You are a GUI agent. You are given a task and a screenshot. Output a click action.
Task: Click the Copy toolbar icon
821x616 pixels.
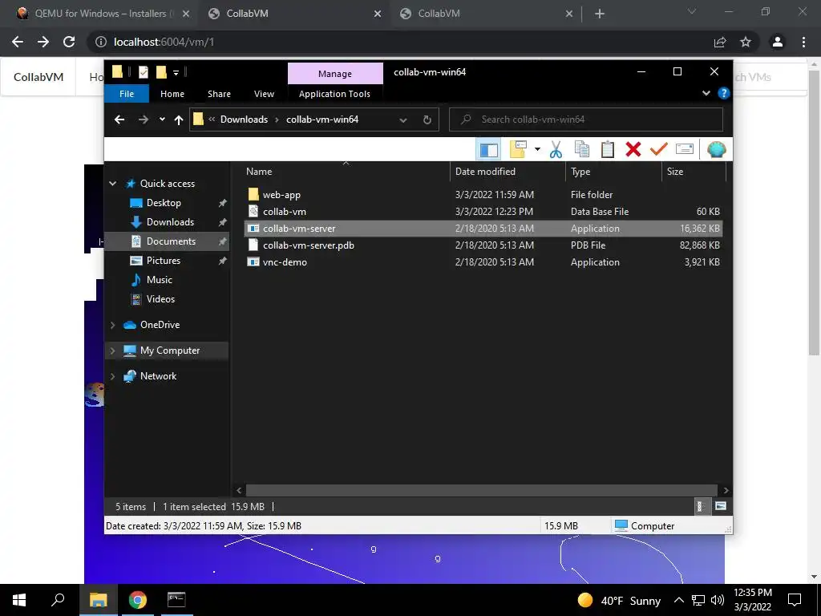coord(582,150)
